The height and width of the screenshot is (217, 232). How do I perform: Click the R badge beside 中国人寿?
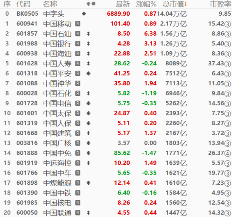tap(78, 64)
